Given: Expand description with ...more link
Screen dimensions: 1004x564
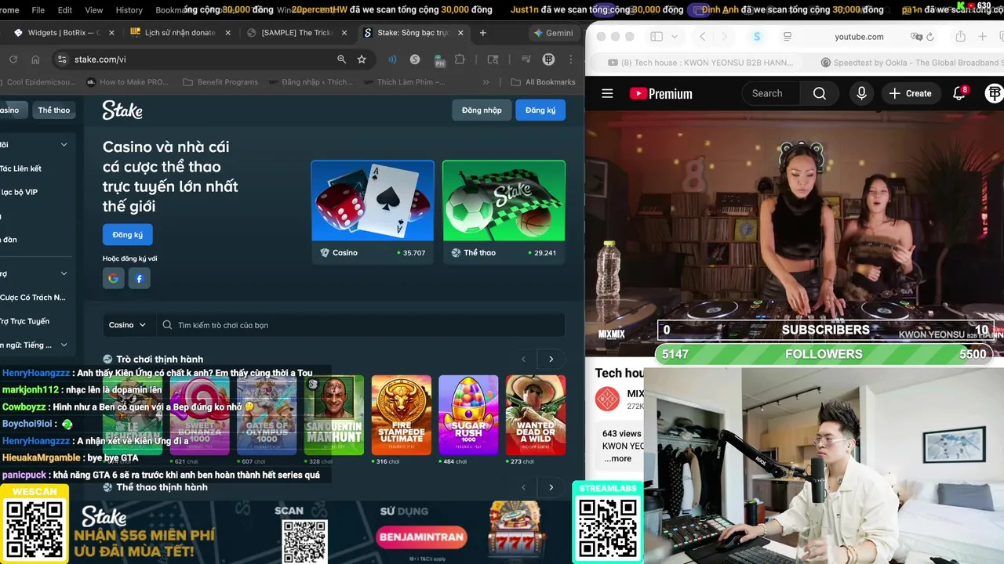Looking at the screenshot, I should click(618, 458).
